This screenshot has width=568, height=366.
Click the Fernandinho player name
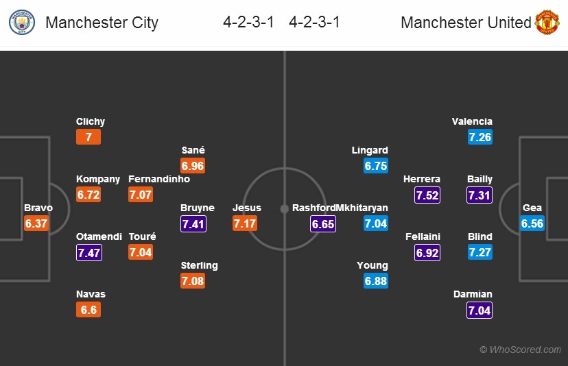(159, 179)
